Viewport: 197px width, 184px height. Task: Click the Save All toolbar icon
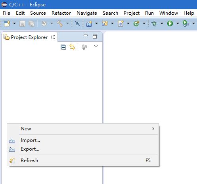(x=32, y=24)
